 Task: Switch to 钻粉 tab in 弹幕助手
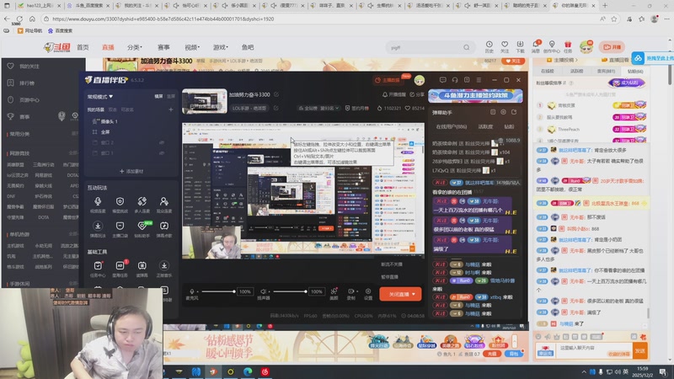point(509,127)
